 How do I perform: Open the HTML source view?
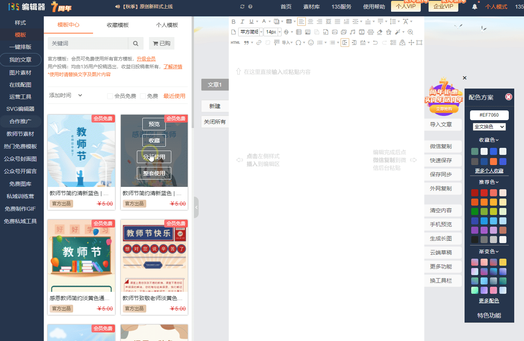(235, 43)
